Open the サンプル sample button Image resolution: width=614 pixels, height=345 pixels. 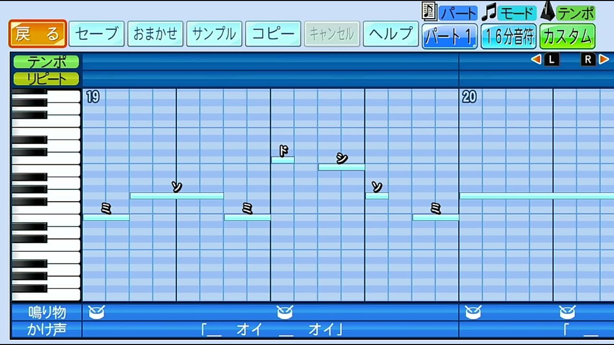(214, 34)
